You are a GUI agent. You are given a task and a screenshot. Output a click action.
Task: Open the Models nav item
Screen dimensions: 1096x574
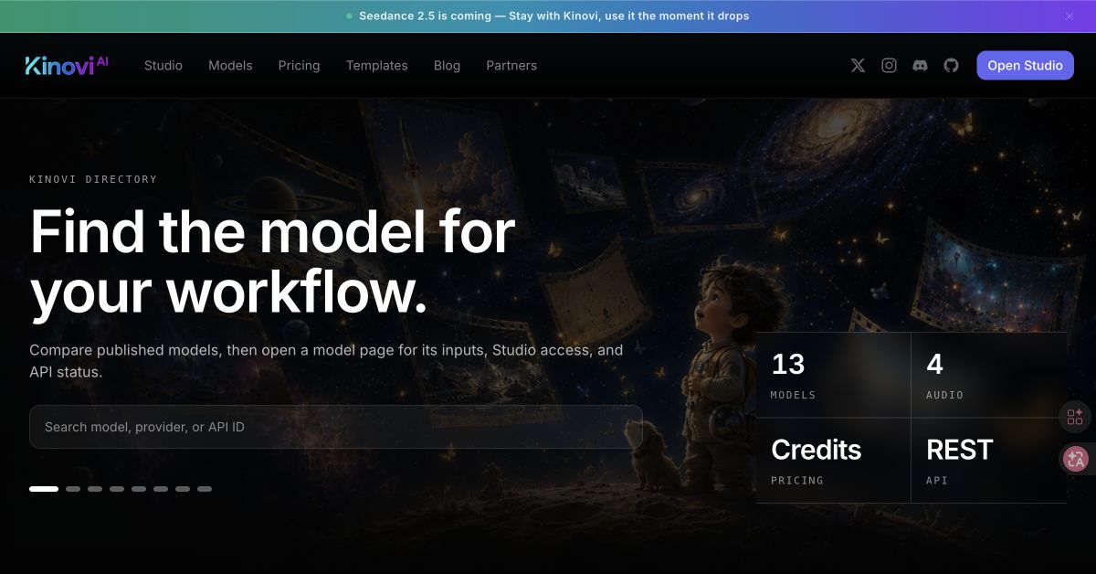click(x=230, y=66)
